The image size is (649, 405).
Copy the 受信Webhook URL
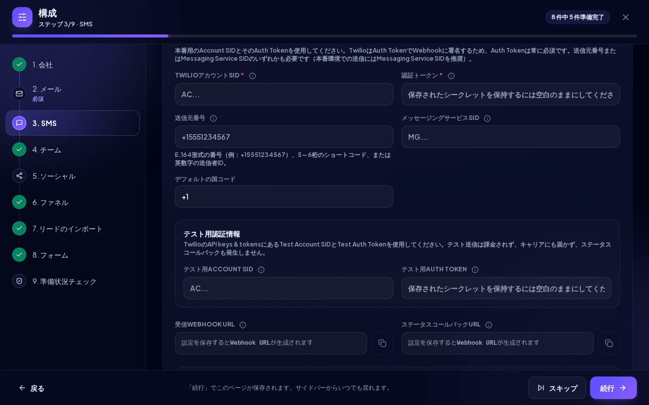tap(382, 343)
